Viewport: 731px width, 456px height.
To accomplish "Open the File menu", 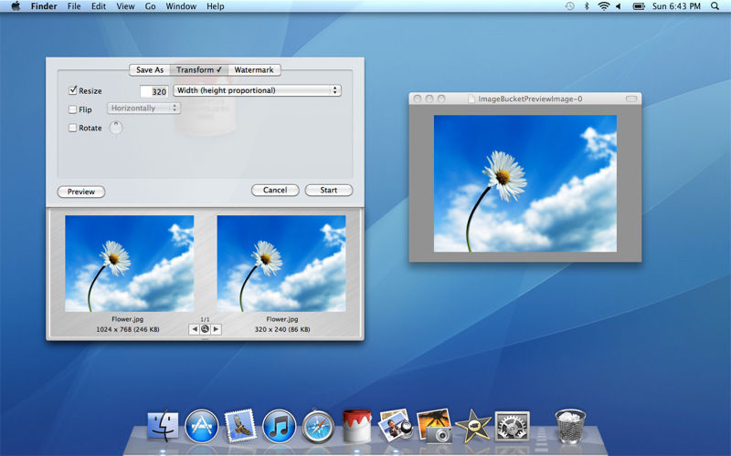I will pos(74,6).
